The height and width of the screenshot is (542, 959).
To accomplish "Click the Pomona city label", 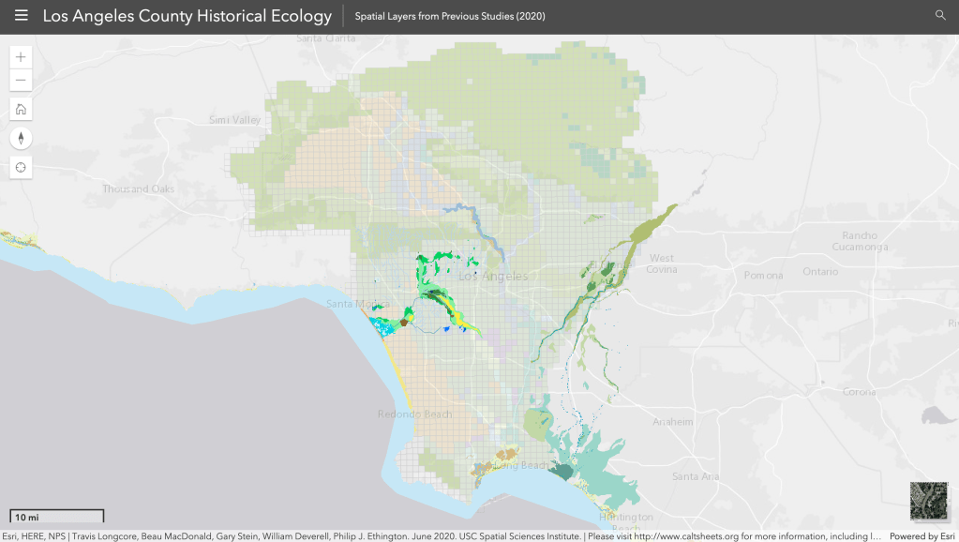I will (x=763, y=276).
